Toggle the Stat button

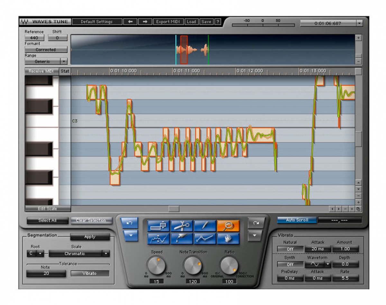[x=65, y=71]
